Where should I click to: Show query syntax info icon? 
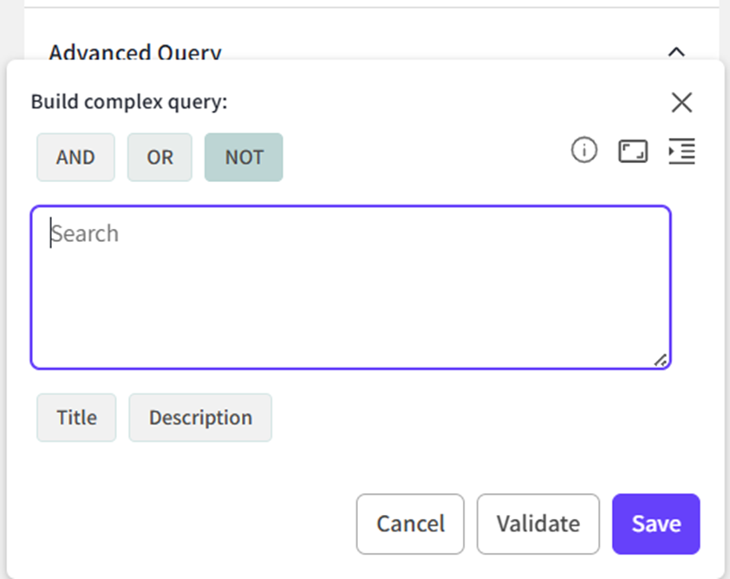[x=584, y=152]
